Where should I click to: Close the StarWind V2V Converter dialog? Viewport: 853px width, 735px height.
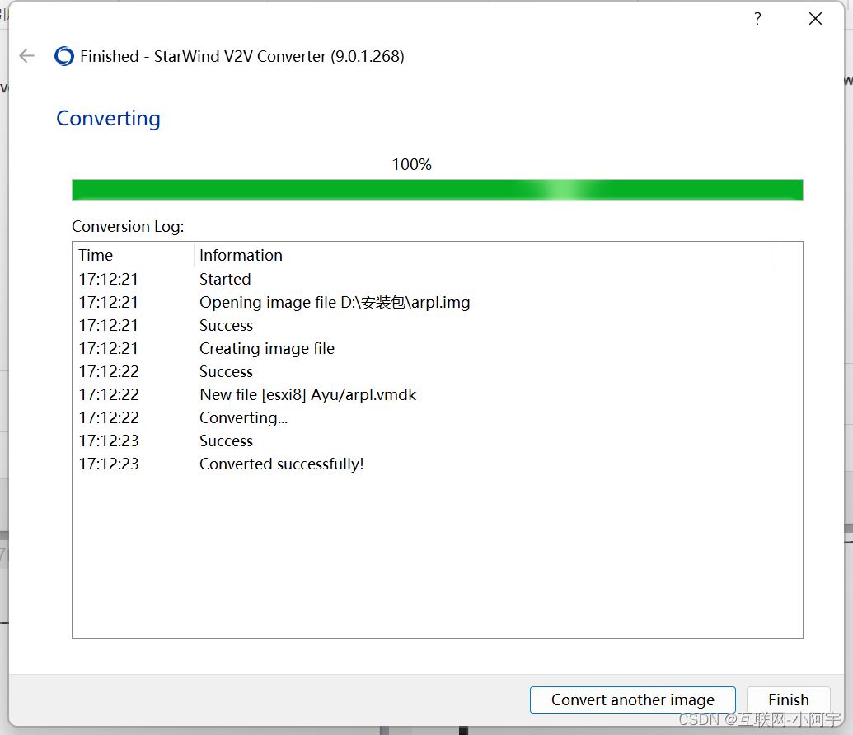815,19
